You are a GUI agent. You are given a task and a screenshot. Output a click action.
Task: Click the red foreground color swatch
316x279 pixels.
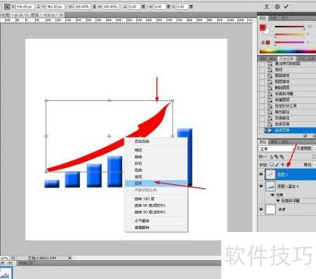263,27
